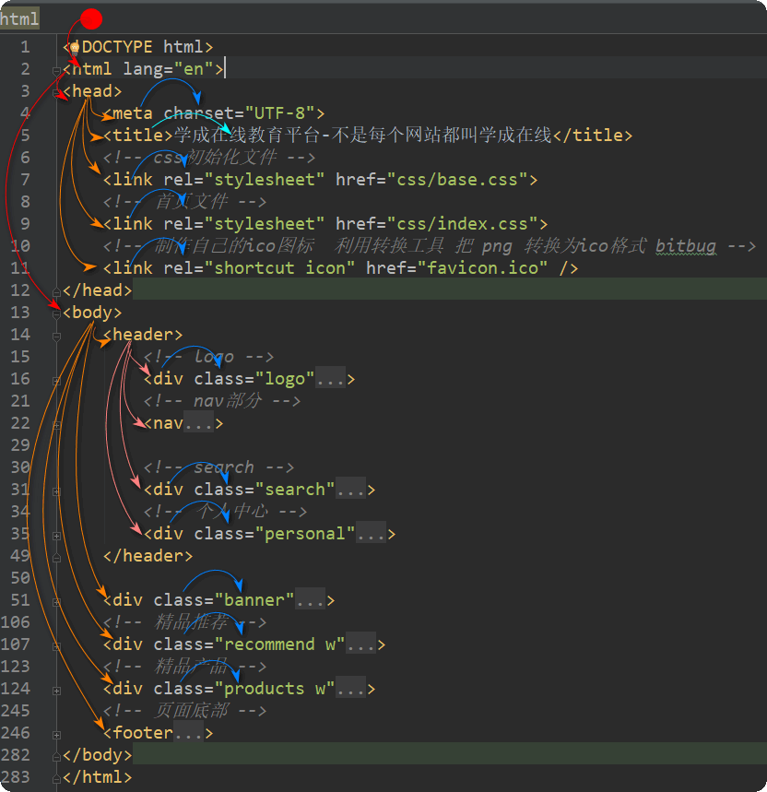767x792 pixels.
Task: Click line number 50 in the gutter
Action: tap(20, 578)
